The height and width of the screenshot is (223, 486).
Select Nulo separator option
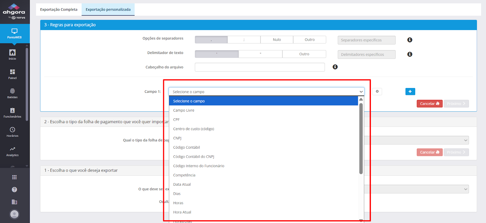[x=277, y=40]
